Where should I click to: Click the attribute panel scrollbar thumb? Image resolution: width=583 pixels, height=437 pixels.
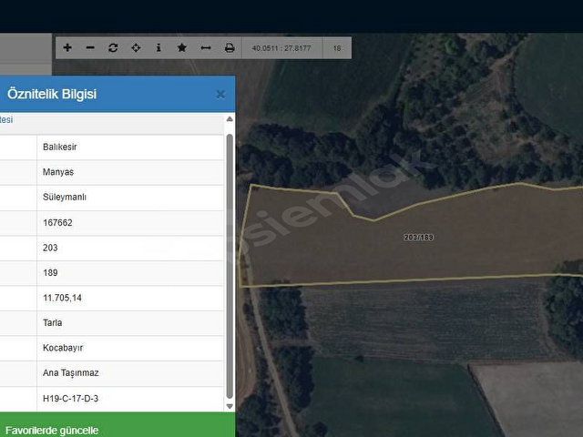(230, 266)
